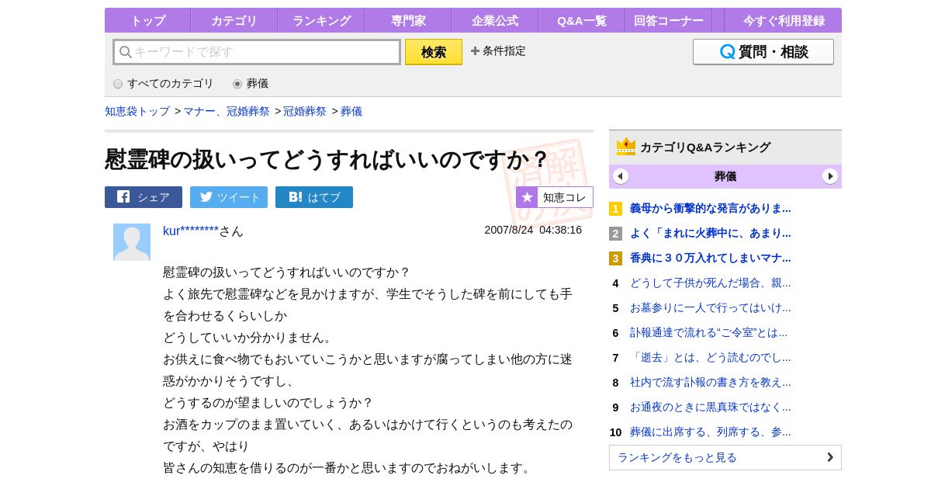Open the 今すぐ利用登録 tab
Image resolution: width=931 pixels, height=489 pixels.
[783, 20]
